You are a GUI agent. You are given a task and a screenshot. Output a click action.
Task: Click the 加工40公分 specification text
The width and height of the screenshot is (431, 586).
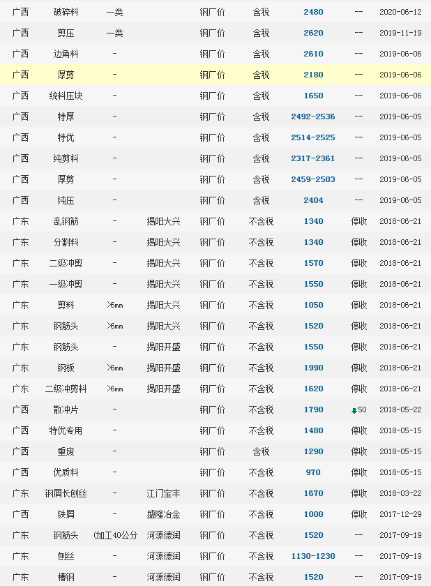pos(115,535)
